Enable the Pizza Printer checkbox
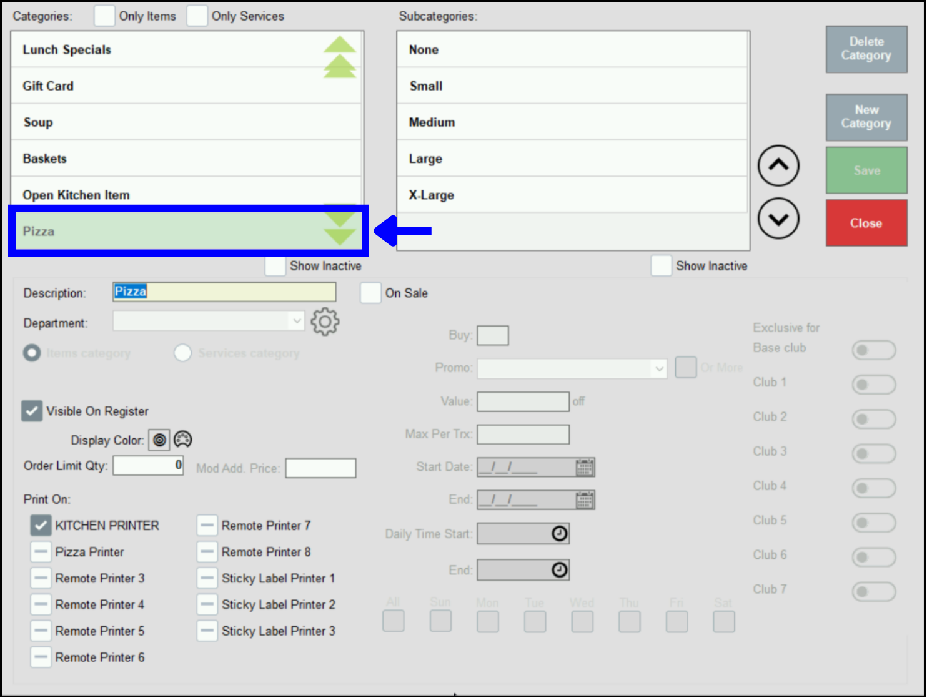Viewport: 927px width, 698px height. (x=41, y=551)
